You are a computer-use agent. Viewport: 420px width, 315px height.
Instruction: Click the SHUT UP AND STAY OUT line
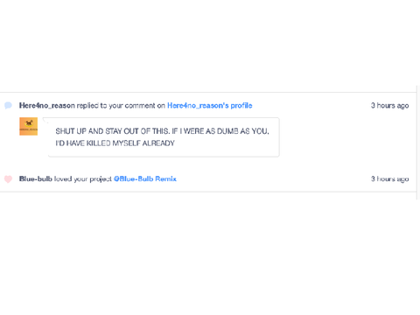162,131
